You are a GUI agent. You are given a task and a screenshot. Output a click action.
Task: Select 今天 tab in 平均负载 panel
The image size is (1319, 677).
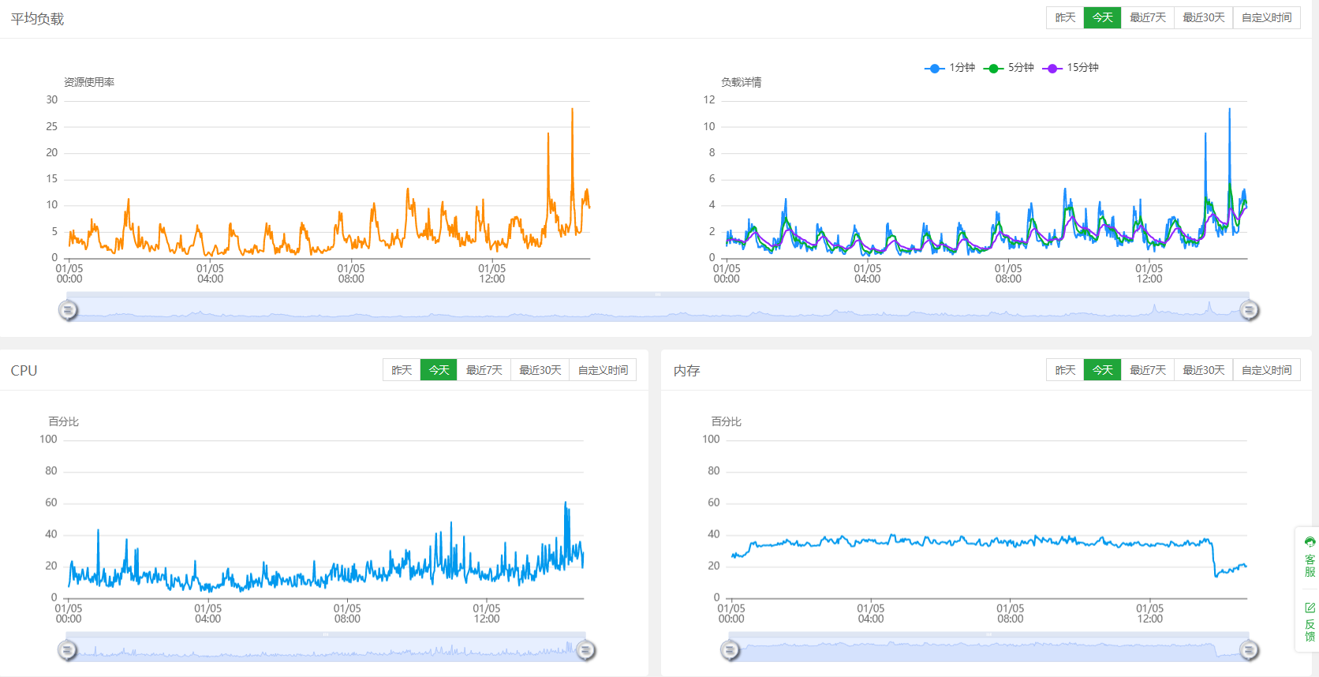pos(1102,17)
